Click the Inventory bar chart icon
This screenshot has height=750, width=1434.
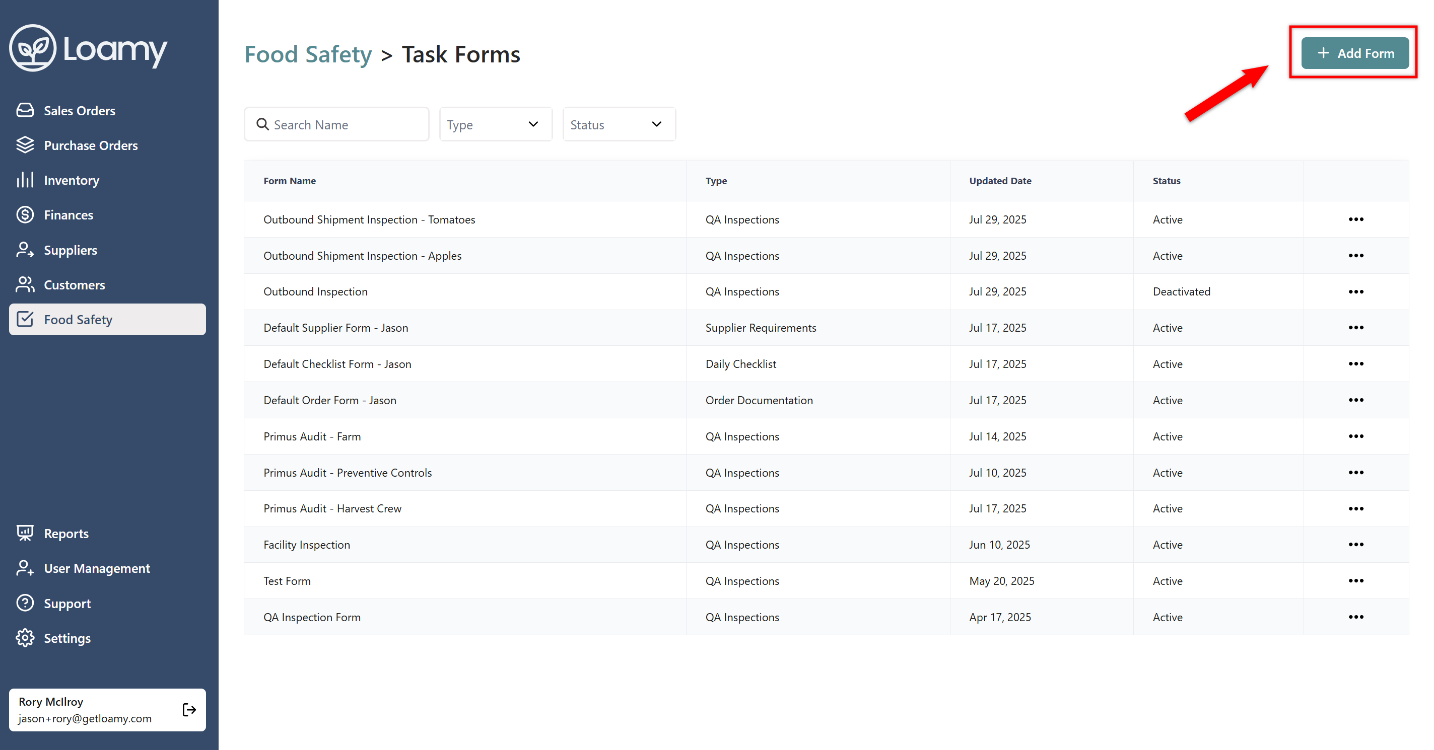pos(25,180)
